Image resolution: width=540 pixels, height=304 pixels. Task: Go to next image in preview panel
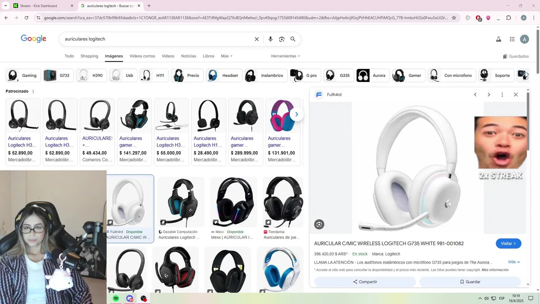pos(489,95)
